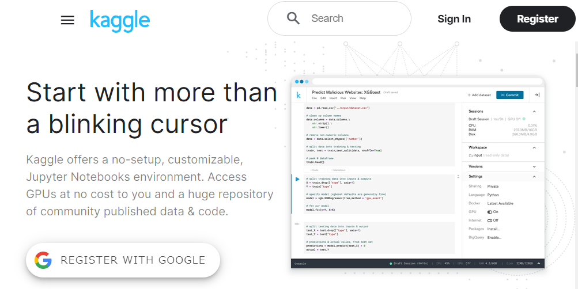Expand the Versions section
The height and width of the screenshot is (289, 578).
534,166
